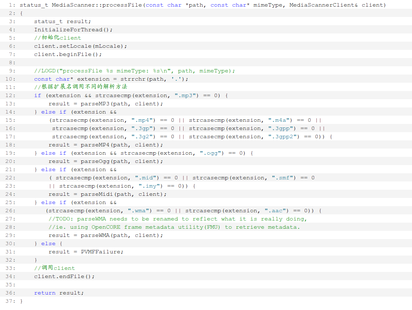The image size is (412, 310).
Task: Click 'return result;' on line 36
Action: coord(59,293)
